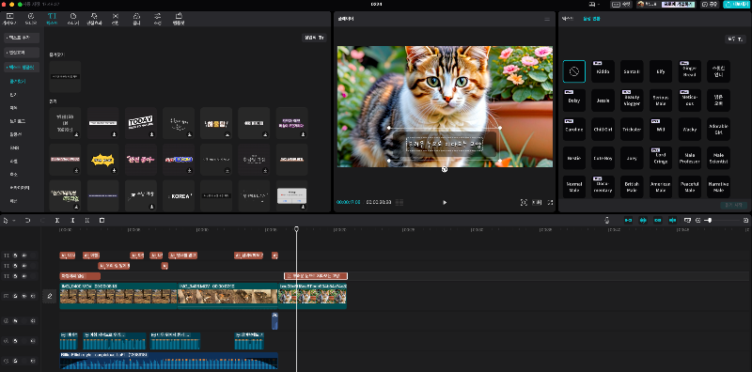Click the microphone record voiceover icon

[x=606, y=221]
